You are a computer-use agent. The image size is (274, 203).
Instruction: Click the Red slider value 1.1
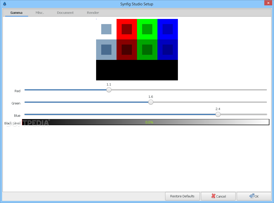pos(109,84)
